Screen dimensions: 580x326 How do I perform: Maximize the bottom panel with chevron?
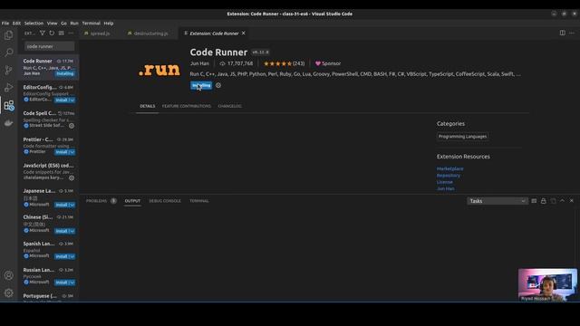click(x=562, y=201)
